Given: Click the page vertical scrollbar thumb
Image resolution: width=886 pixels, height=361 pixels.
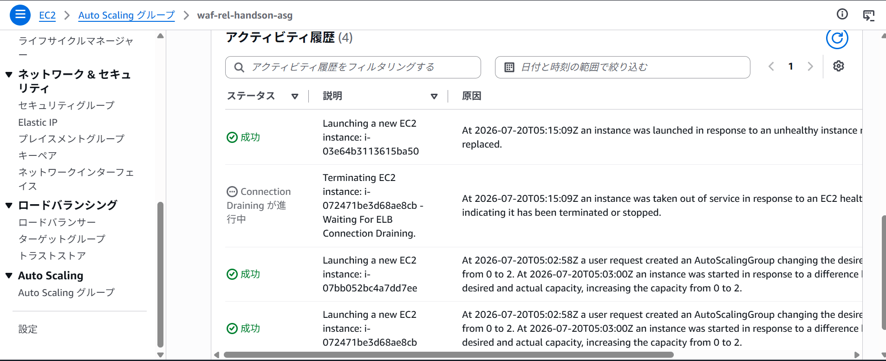Looking at the screenshot, I should point(883,273).
